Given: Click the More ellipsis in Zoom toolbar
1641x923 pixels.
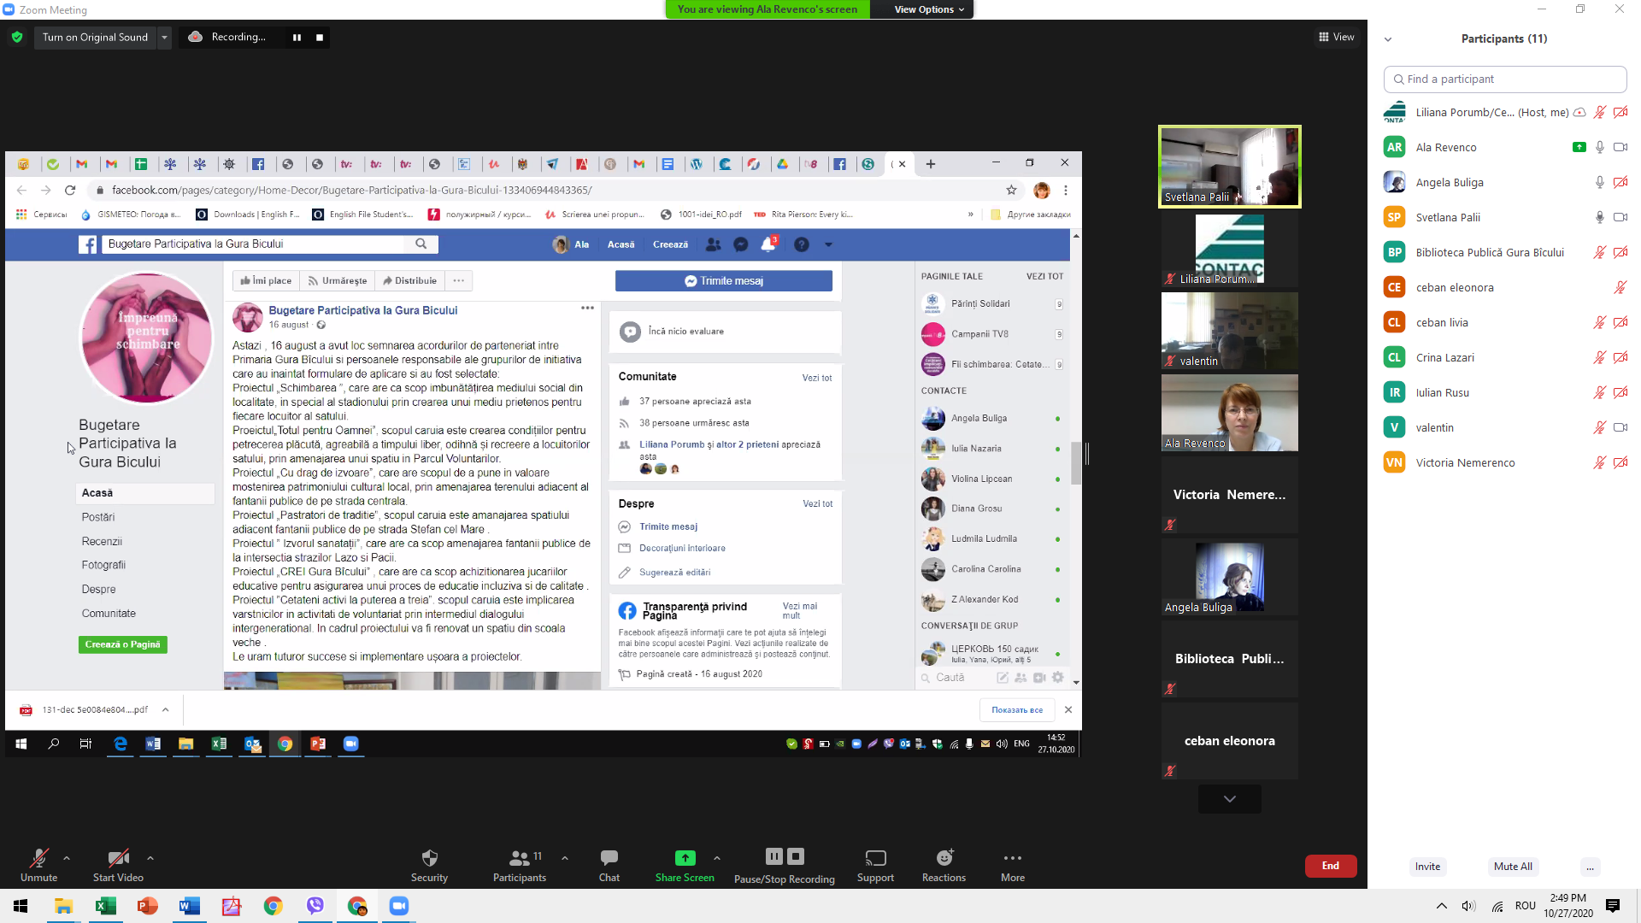Looking at the screenshot, I should pyautogui.click(x=1012, y=858).
